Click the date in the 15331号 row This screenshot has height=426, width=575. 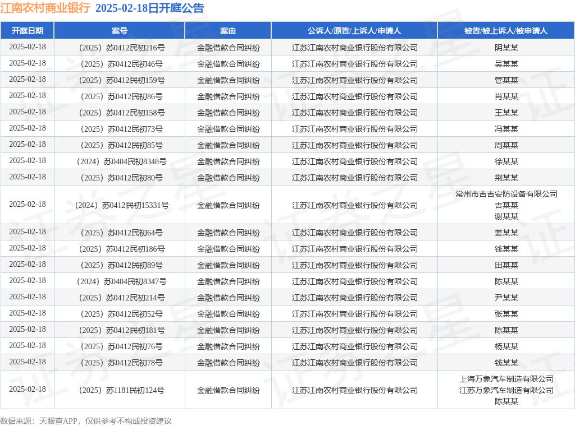pyautogui.click(x=28, y=204)
